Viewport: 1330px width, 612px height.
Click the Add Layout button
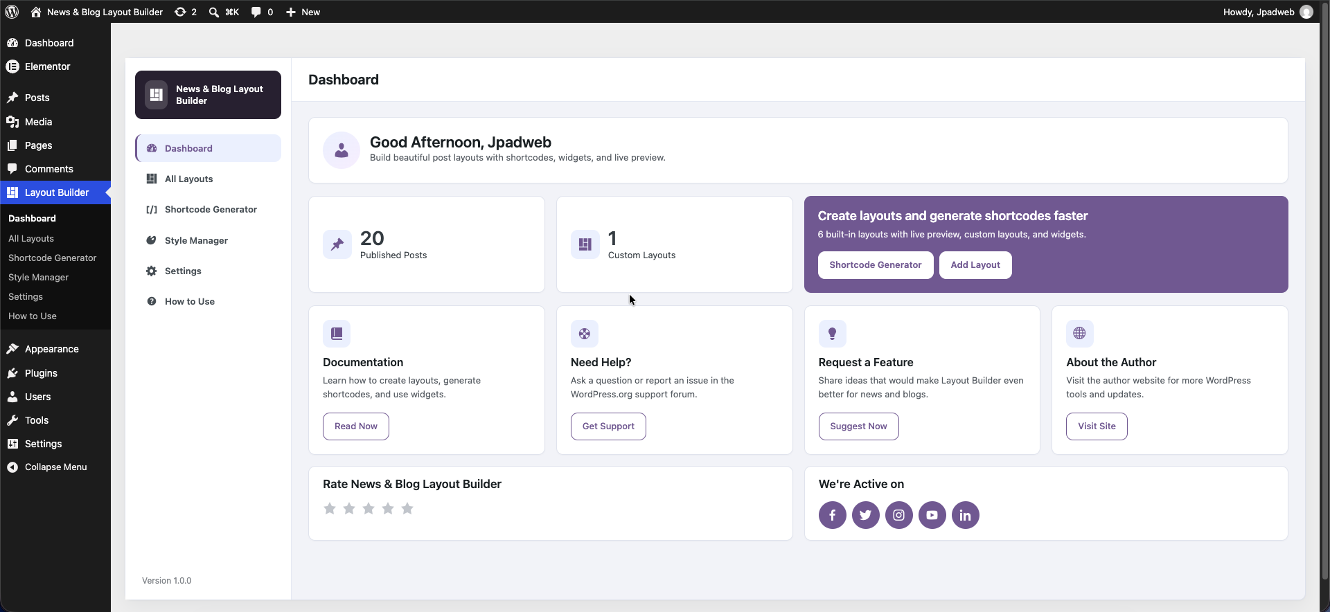975,265
